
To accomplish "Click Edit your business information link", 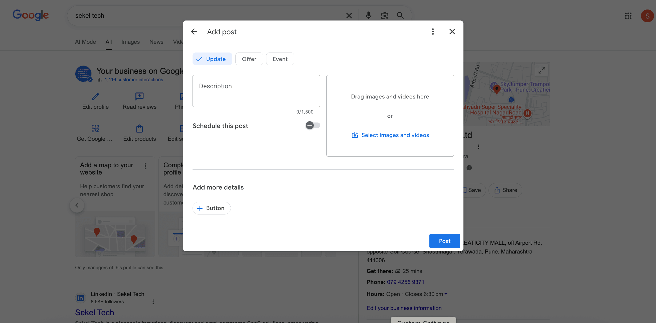I will (x=404, y=308).
